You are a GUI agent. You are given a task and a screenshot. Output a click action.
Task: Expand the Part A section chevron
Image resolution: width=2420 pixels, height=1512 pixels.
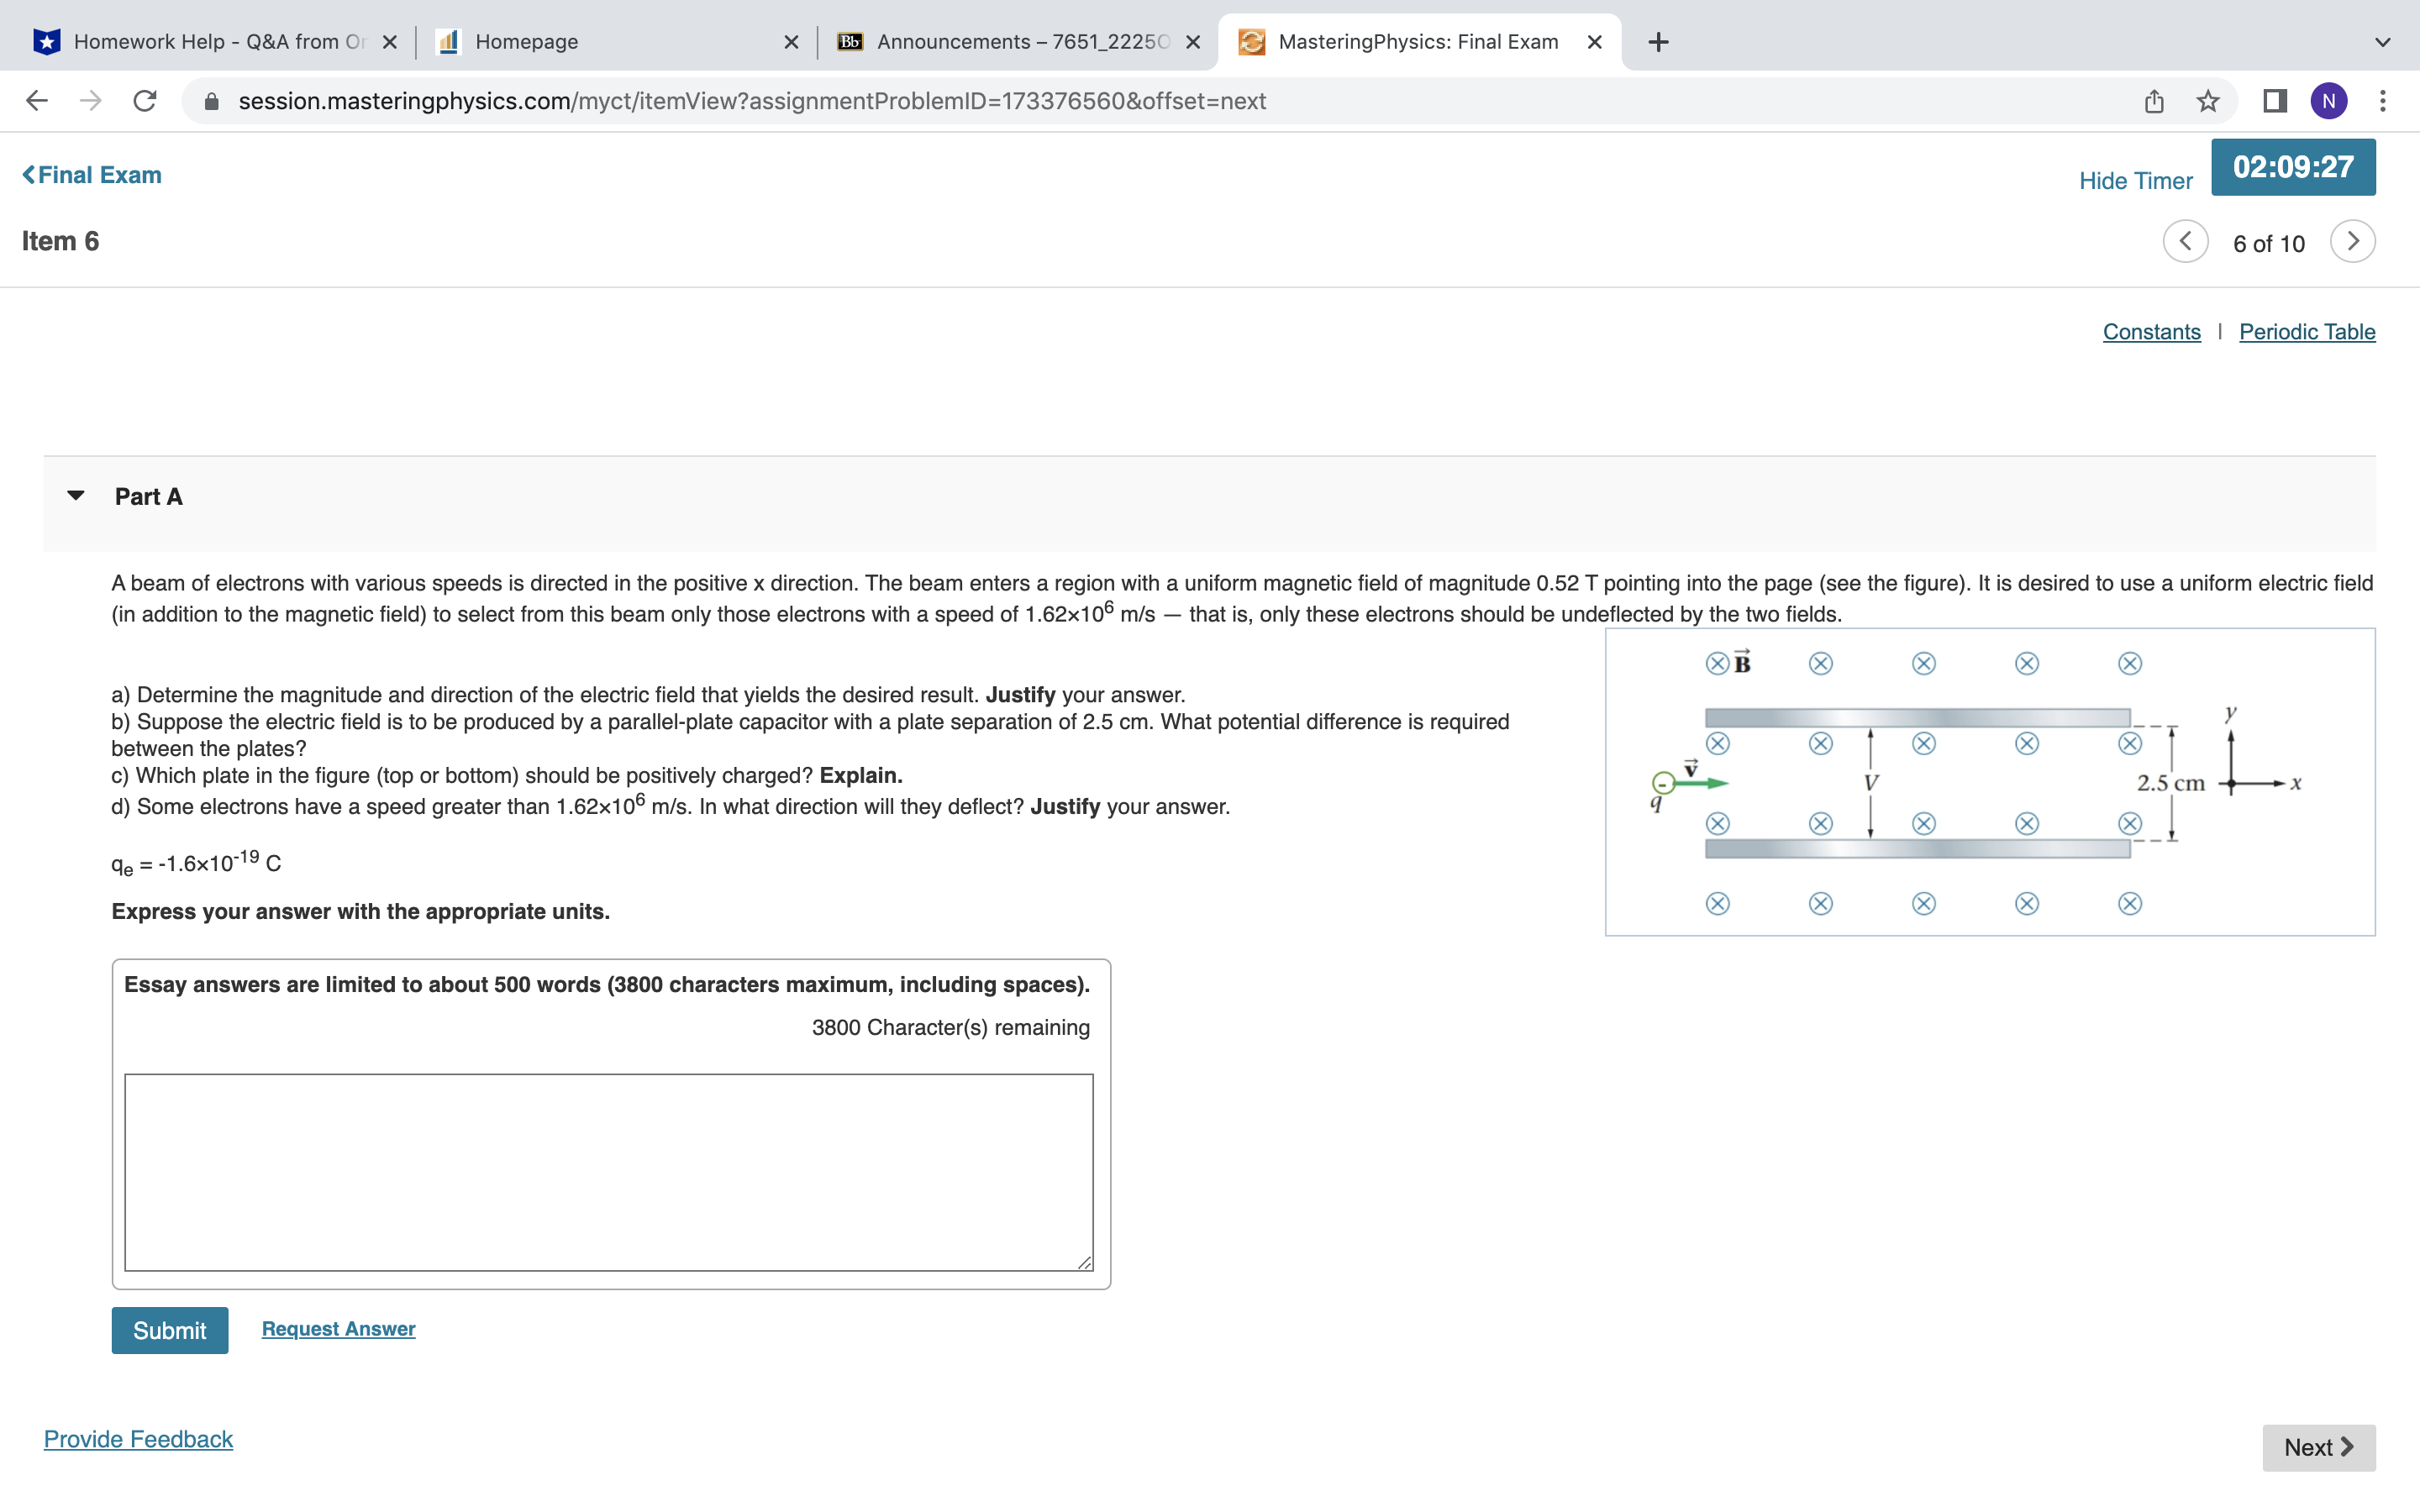[76, 496]
